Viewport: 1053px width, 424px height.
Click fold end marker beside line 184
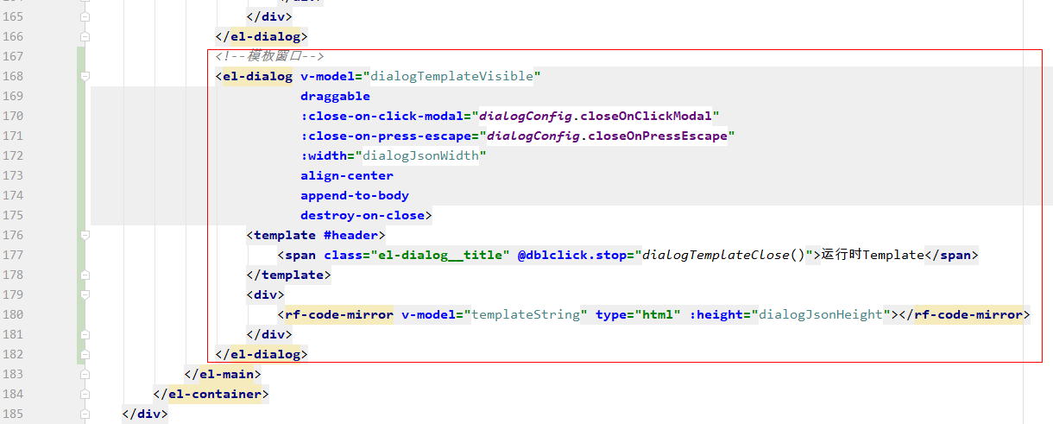(x=85, y=394)
